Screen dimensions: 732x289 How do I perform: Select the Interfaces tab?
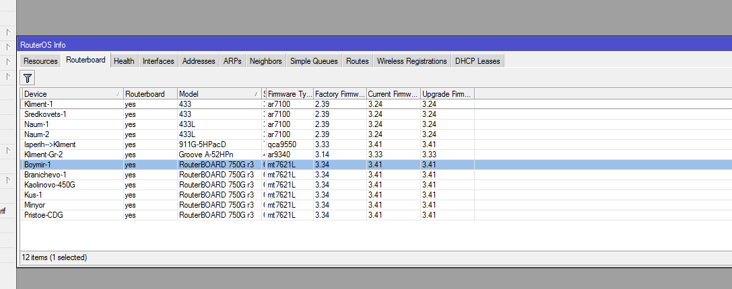pyautogui.click(x=158, y=61)
